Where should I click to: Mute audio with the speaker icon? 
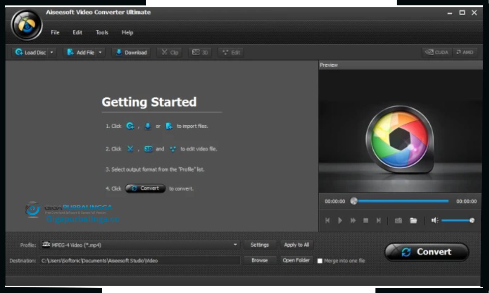(435, 221)
